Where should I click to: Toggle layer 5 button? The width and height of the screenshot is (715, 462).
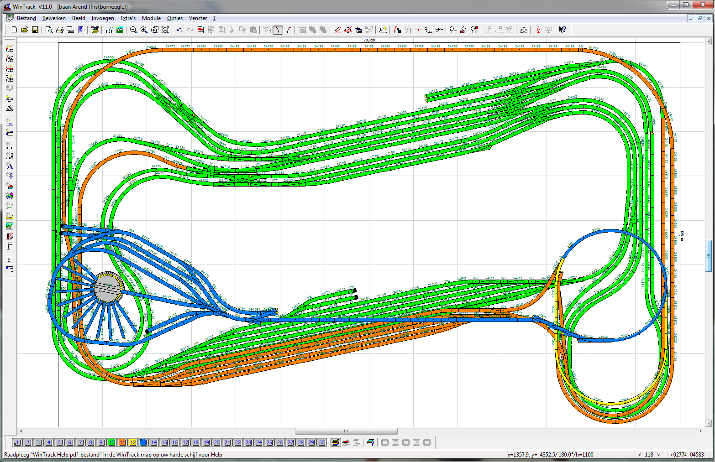pyautogui.click(x=59, y=442)
